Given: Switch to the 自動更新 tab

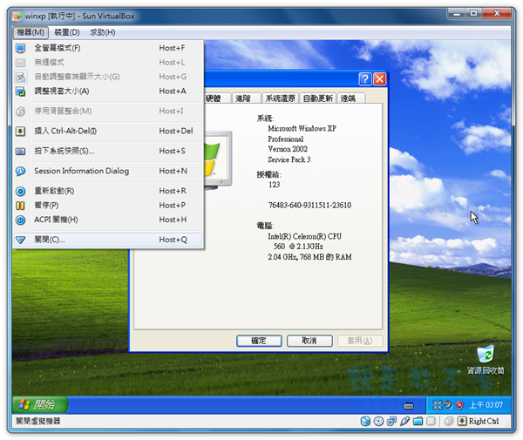Looking at the screenshot, I should (318, 98).
